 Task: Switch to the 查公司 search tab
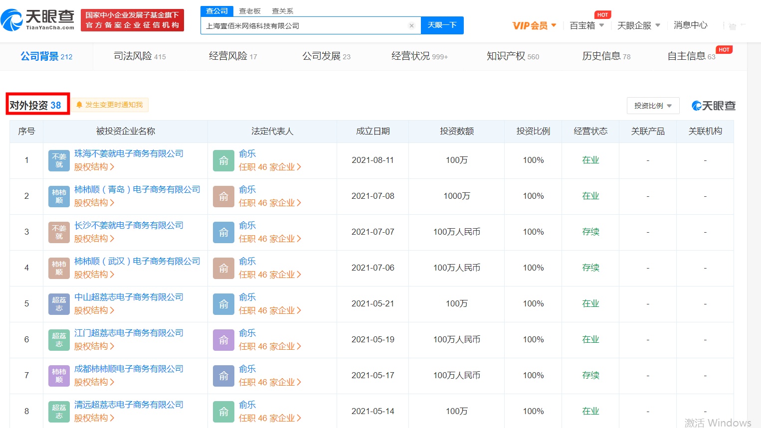[217, 11]
